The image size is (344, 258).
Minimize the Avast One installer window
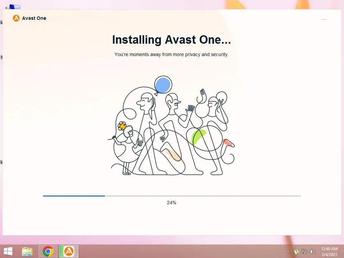tap(324, 19)
